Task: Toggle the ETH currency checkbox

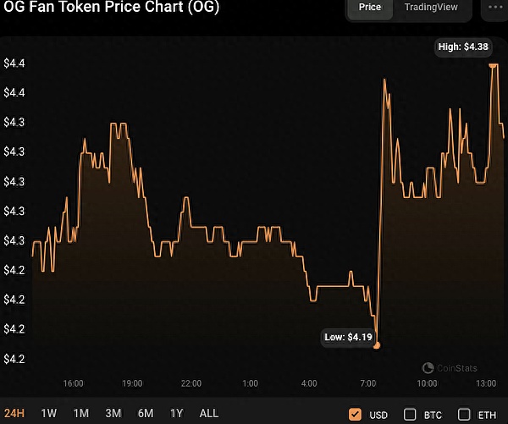Action: point(464,414)
